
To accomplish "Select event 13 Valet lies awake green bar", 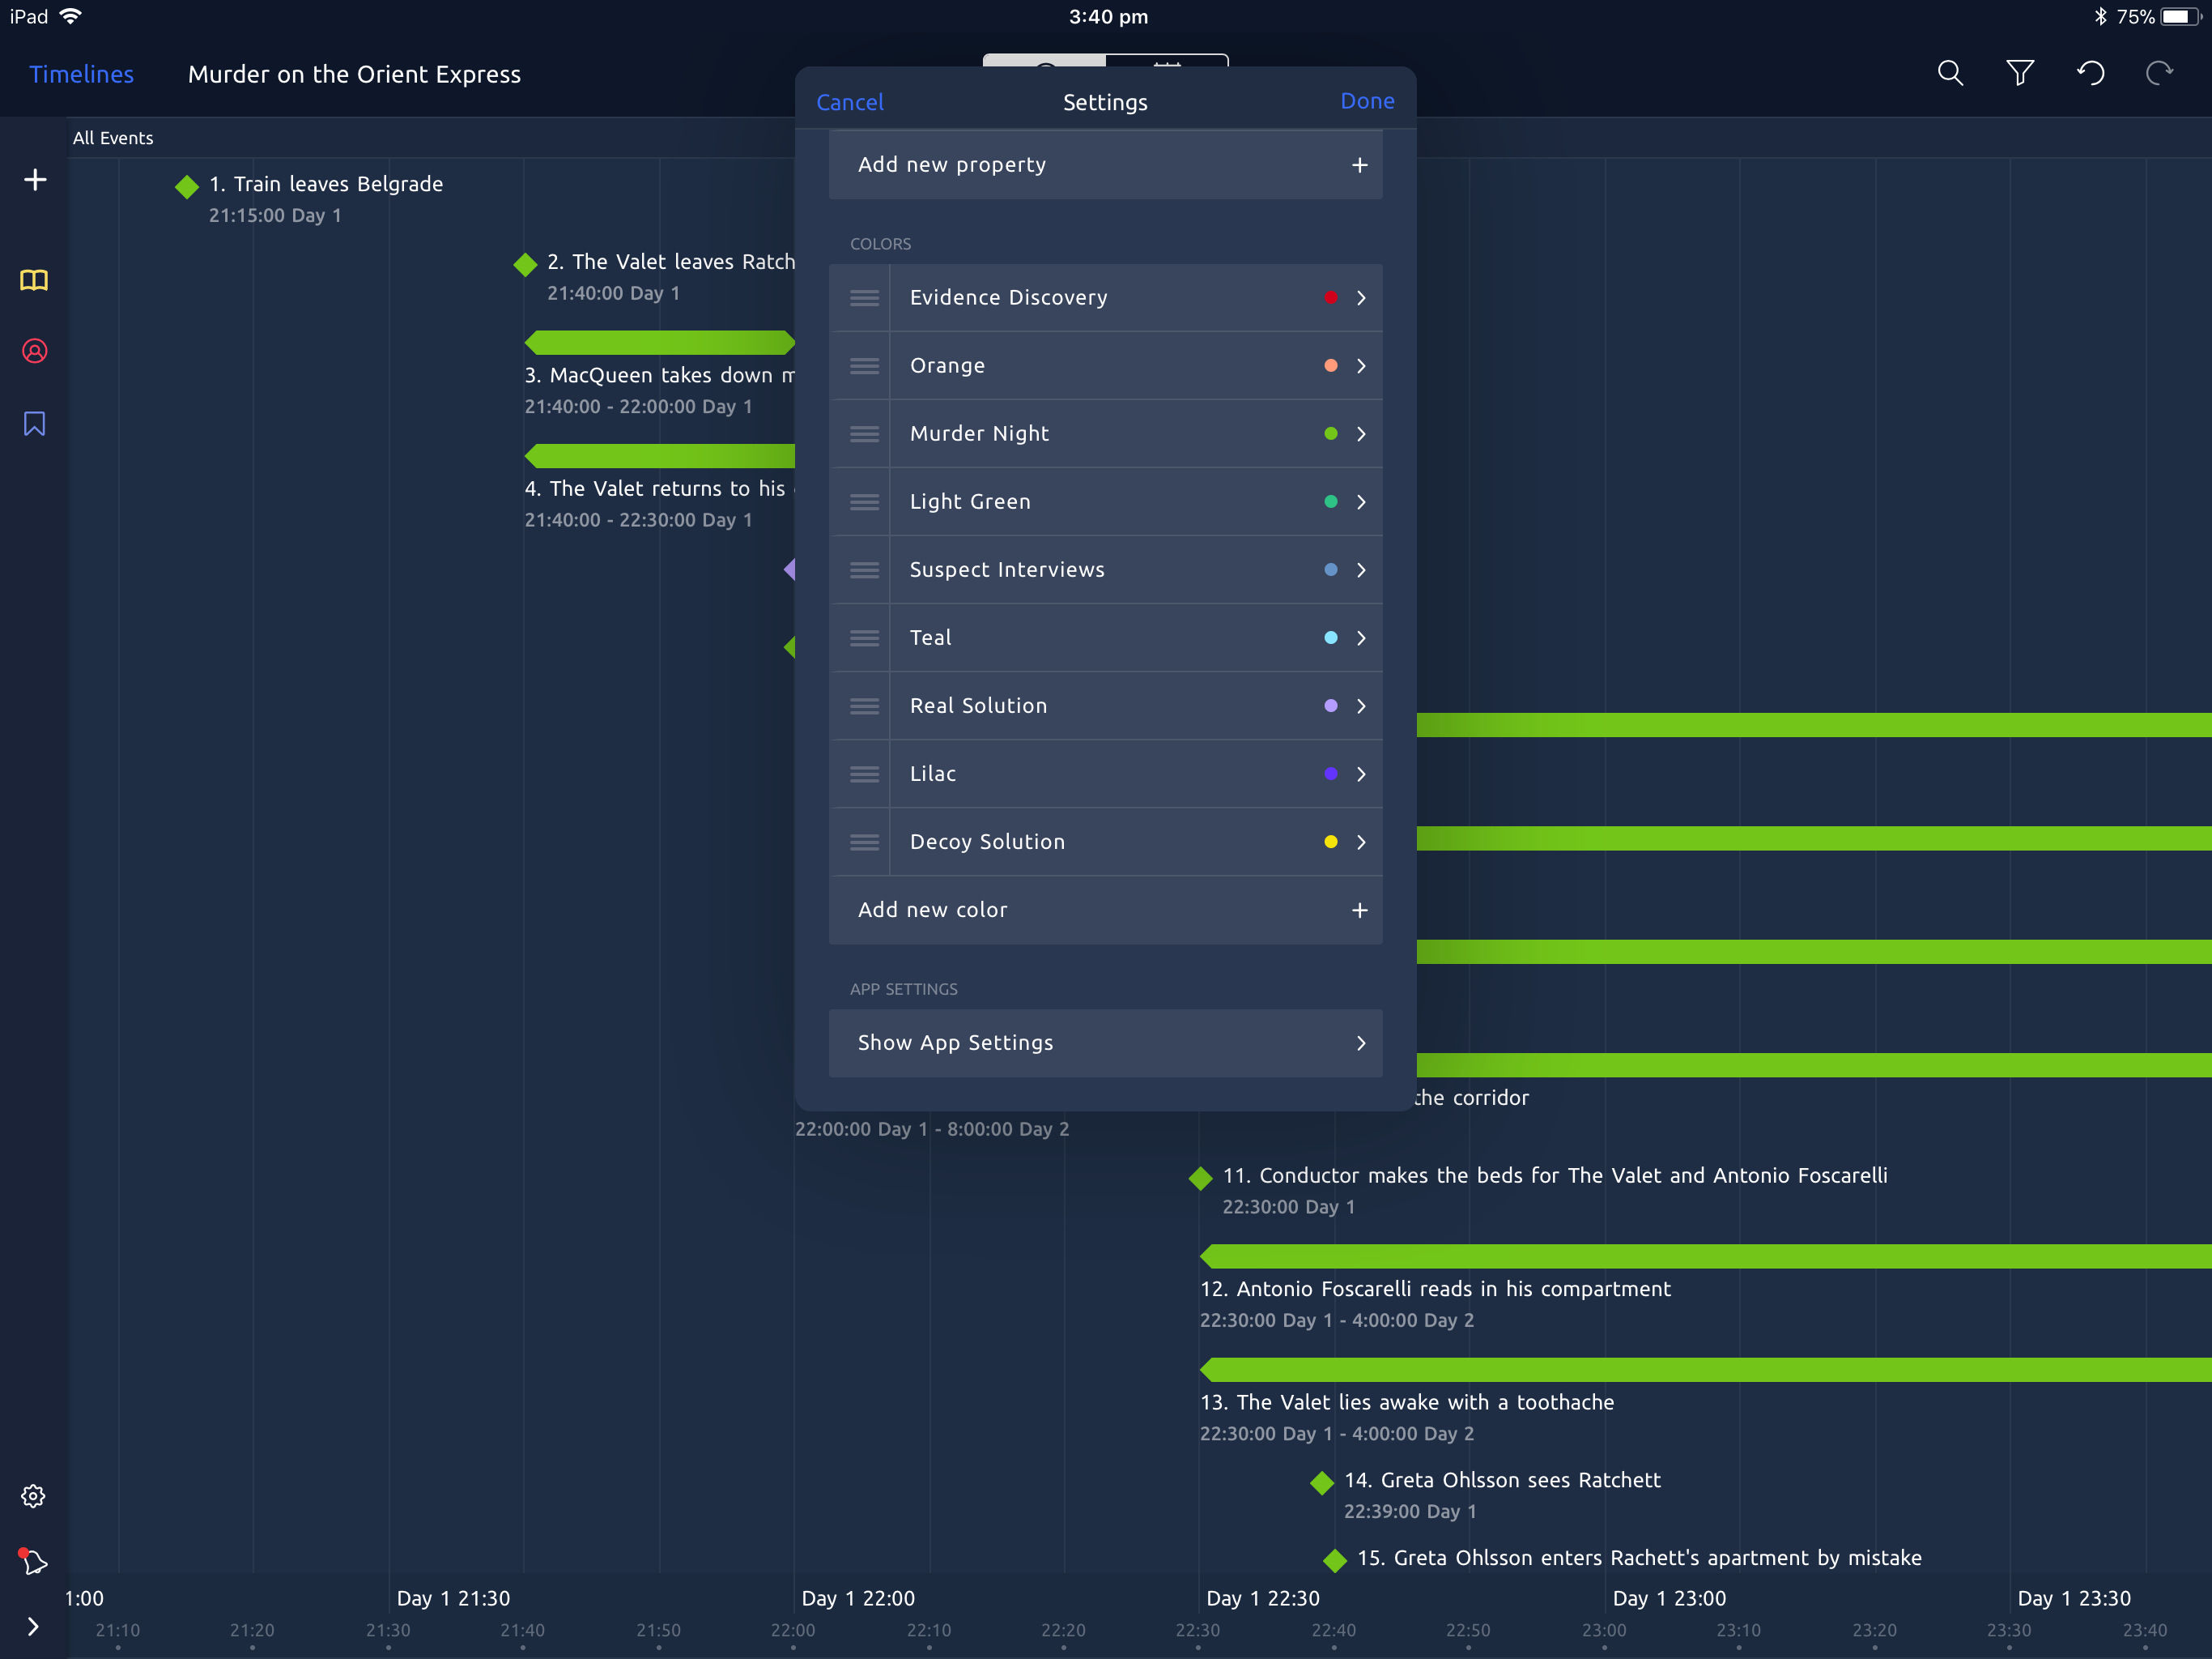I will point(1705,1370).
